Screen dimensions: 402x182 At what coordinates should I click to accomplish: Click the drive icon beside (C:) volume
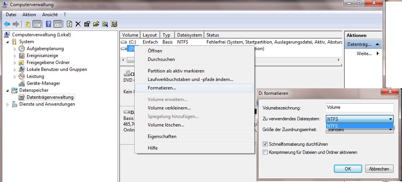(124, 42)
